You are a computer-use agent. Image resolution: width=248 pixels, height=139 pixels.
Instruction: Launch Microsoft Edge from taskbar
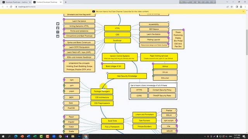(16, 136)
